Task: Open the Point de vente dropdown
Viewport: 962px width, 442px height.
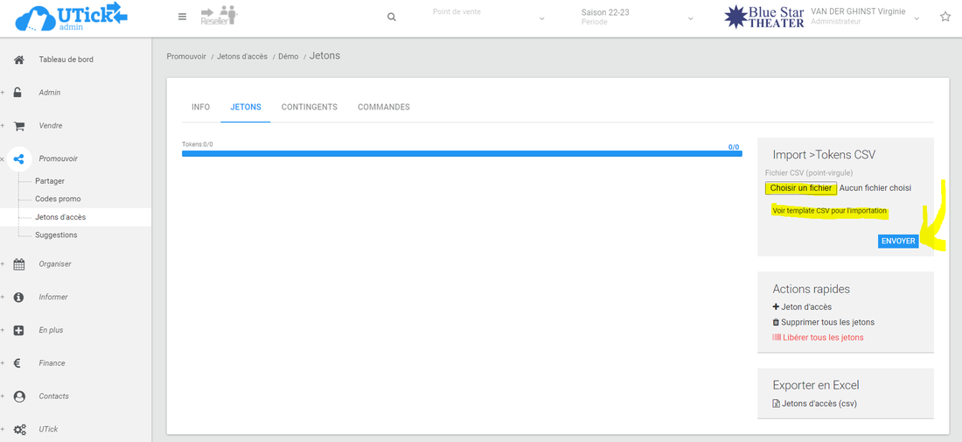Action: coord(488,18)
